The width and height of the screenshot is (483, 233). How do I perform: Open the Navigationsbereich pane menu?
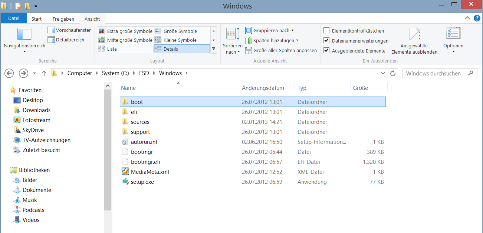24,40
